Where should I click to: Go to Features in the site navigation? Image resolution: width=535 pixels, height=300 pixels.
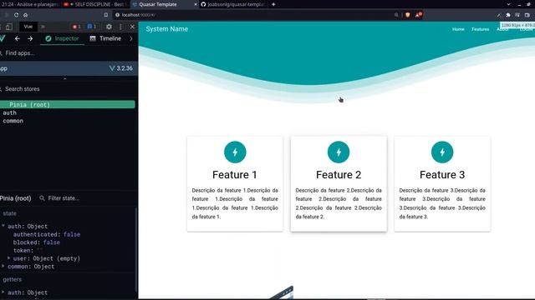(481, 29)
